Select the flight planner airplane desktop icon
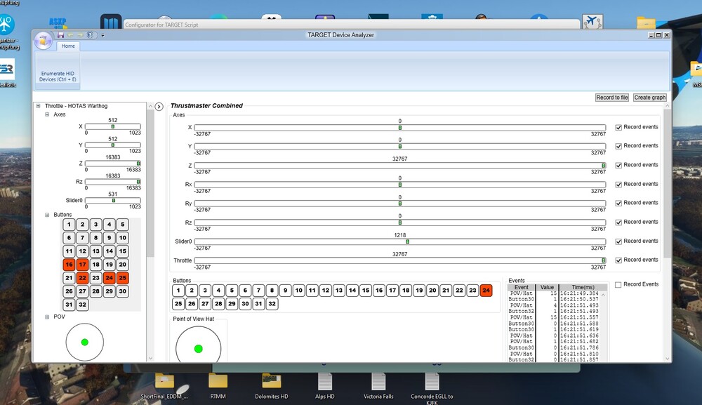 click(592, 21)
